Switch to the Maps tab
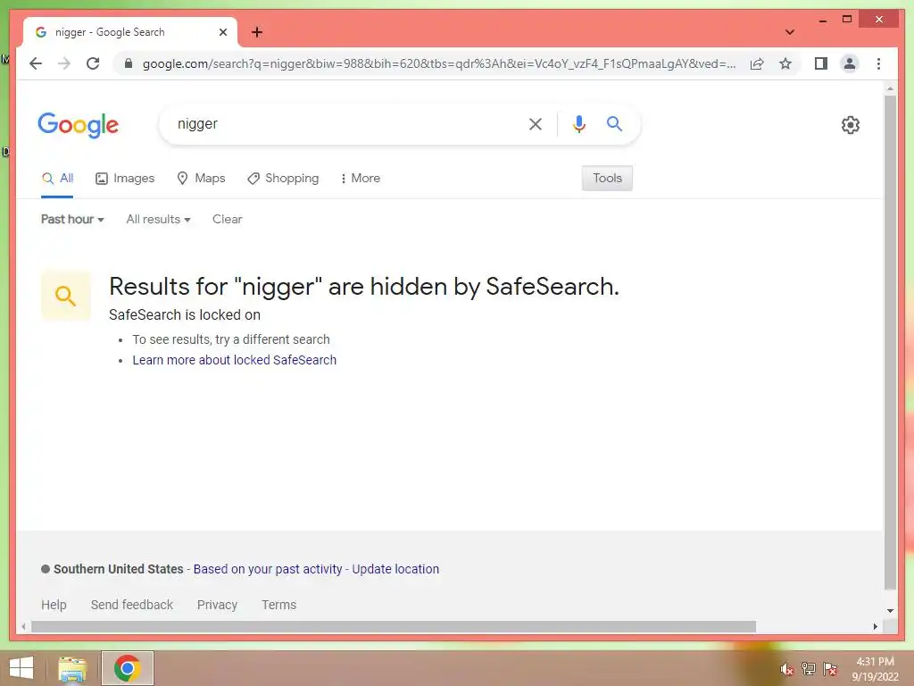This screenshot has width=914, height=686. 201,178
